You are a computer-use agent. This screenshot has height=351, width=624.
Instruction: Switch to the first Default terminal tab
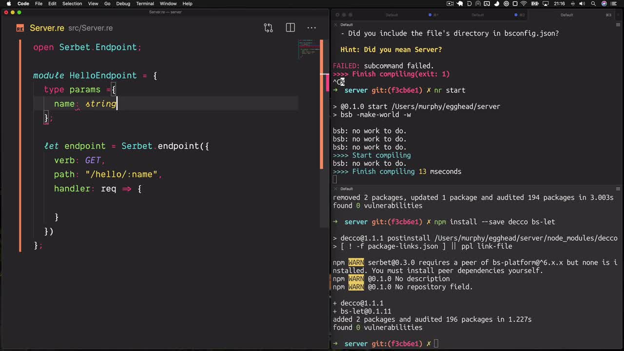(391, 15)
